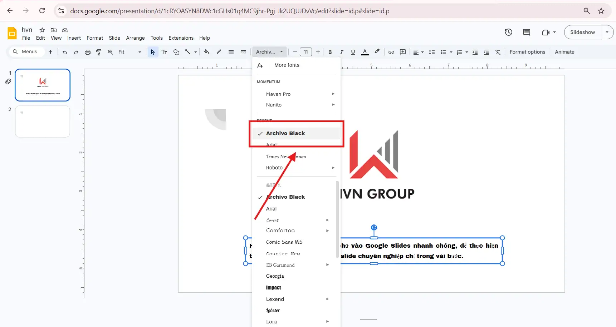Open the Arrange menu

pos(135,38)
